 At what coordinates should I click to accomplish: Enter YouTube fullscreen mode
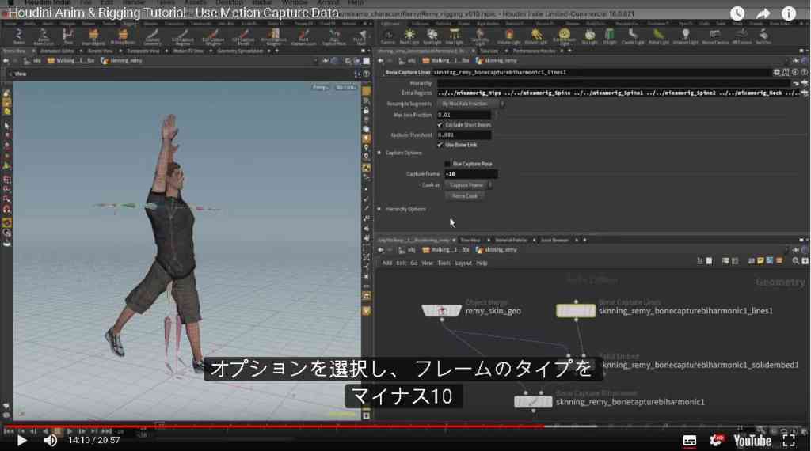pos(789,441)
